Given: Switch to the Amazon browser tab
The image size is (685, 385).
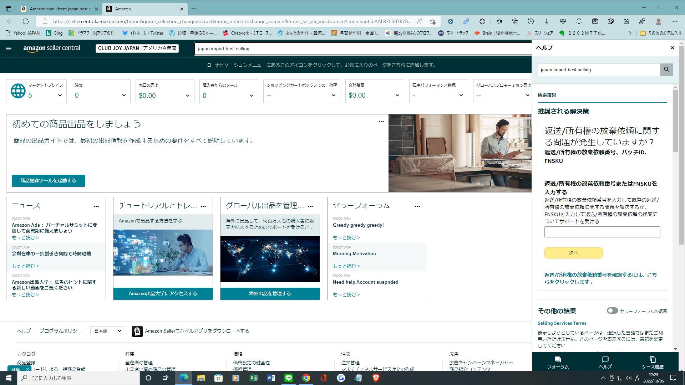Looking at the screenshot, I should coord(144,9).
